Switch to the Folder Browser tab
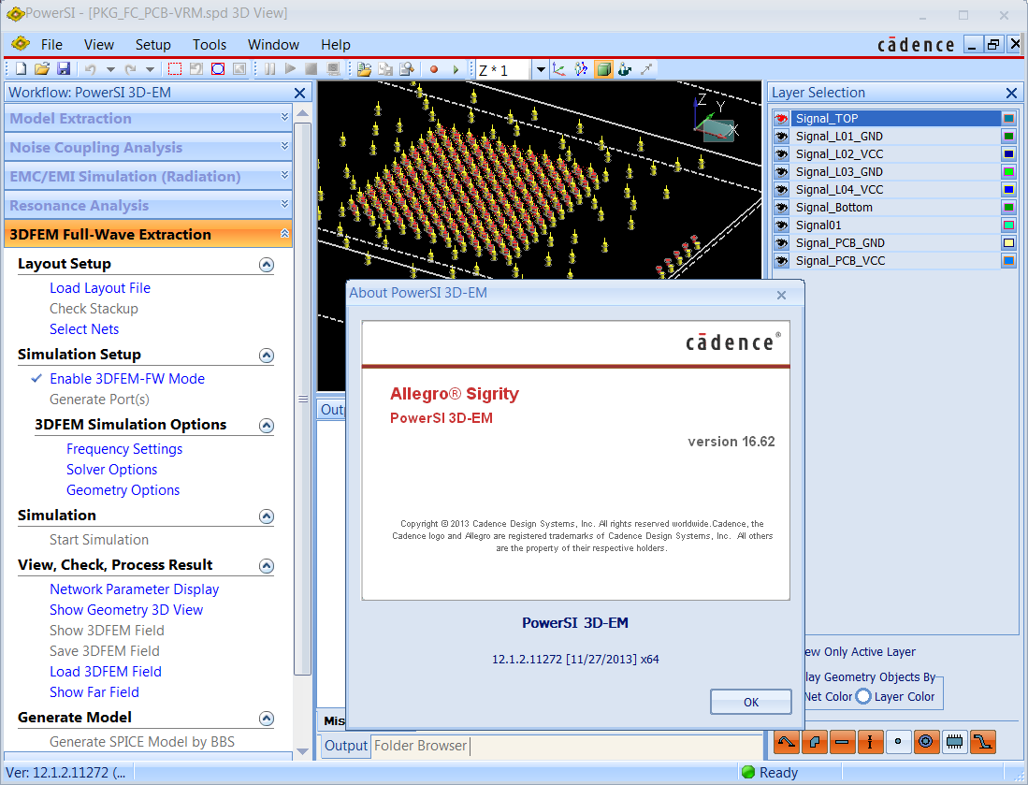 [x=420, y=746]
